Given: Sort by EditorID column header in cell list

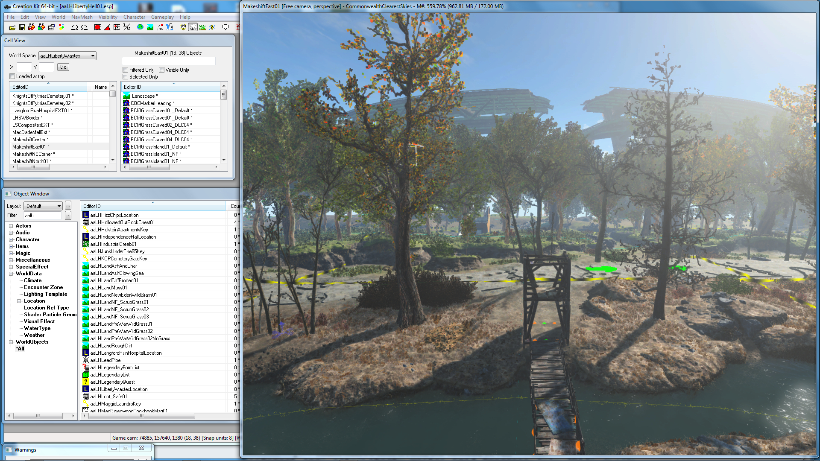Looking at the screenshot, I should coord(48,87).
